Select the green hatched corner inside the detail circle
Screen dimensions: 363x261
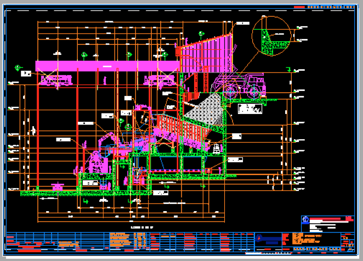[x=267, y=39]
